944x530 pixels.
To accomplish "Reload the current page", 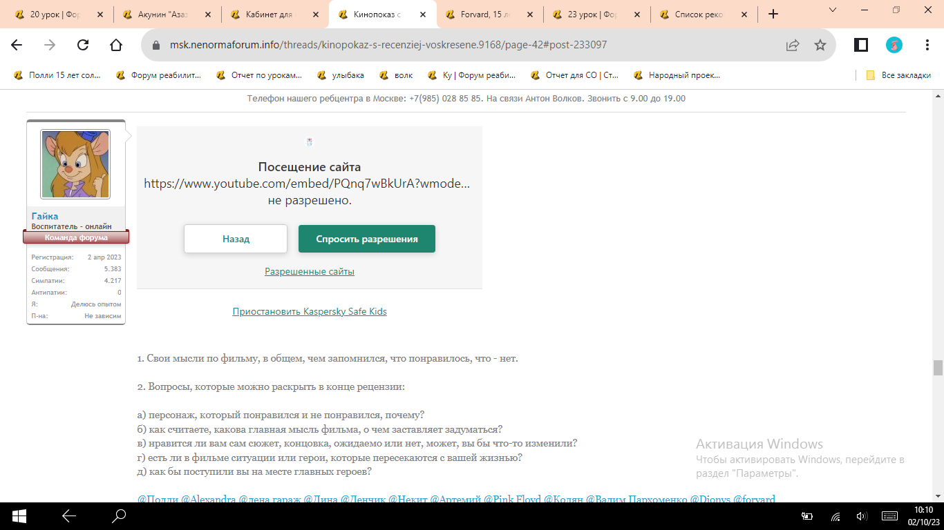I will (83, 45).
